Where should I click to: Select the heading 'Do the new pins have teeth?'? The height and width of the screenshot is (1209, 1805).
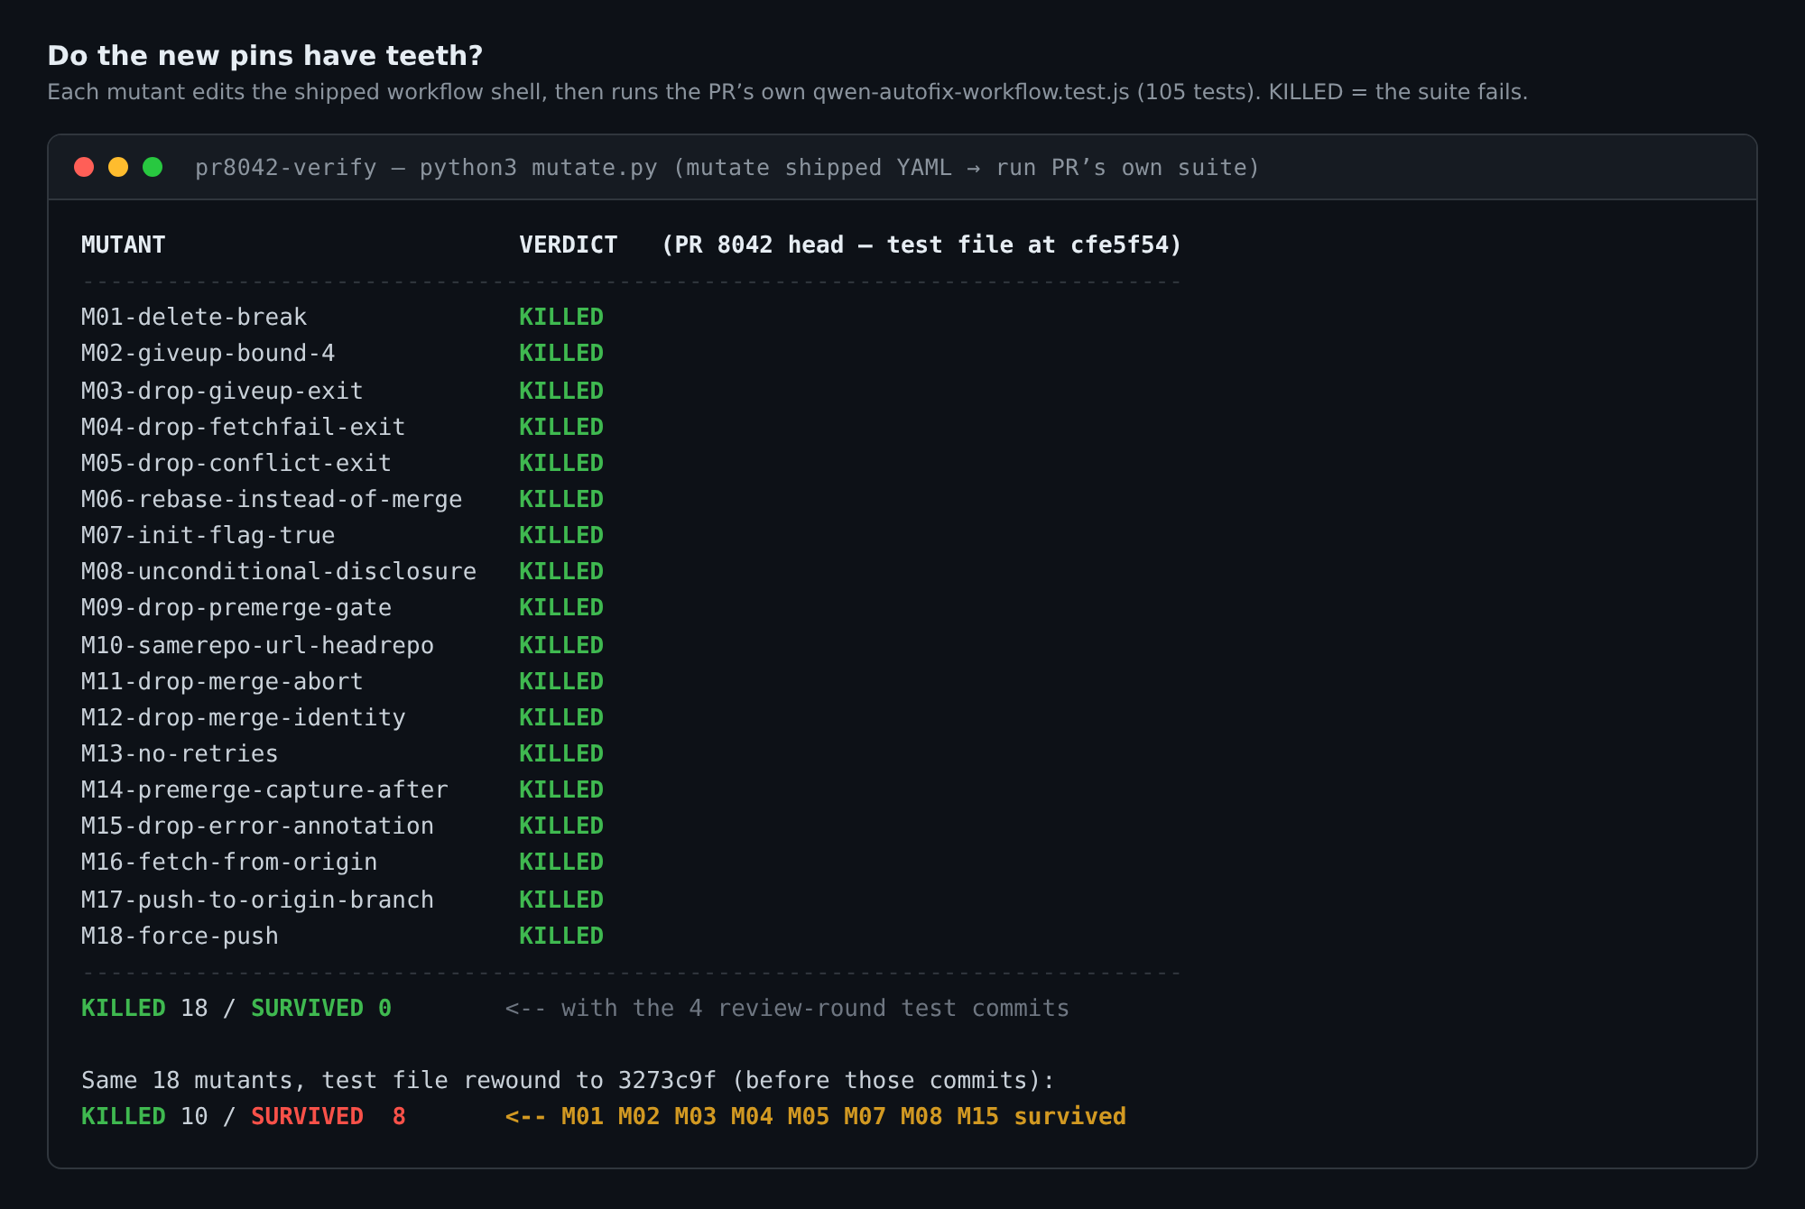pyautogui.click(x=265, y=56)
